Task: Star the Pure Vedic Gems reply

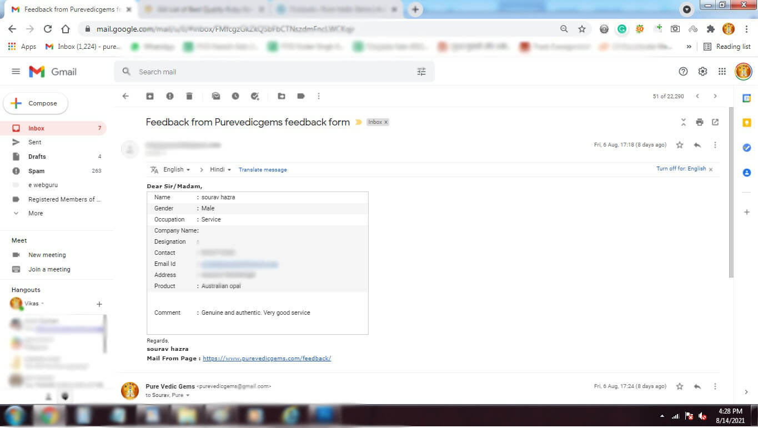Action: click(x=680, y=386)
